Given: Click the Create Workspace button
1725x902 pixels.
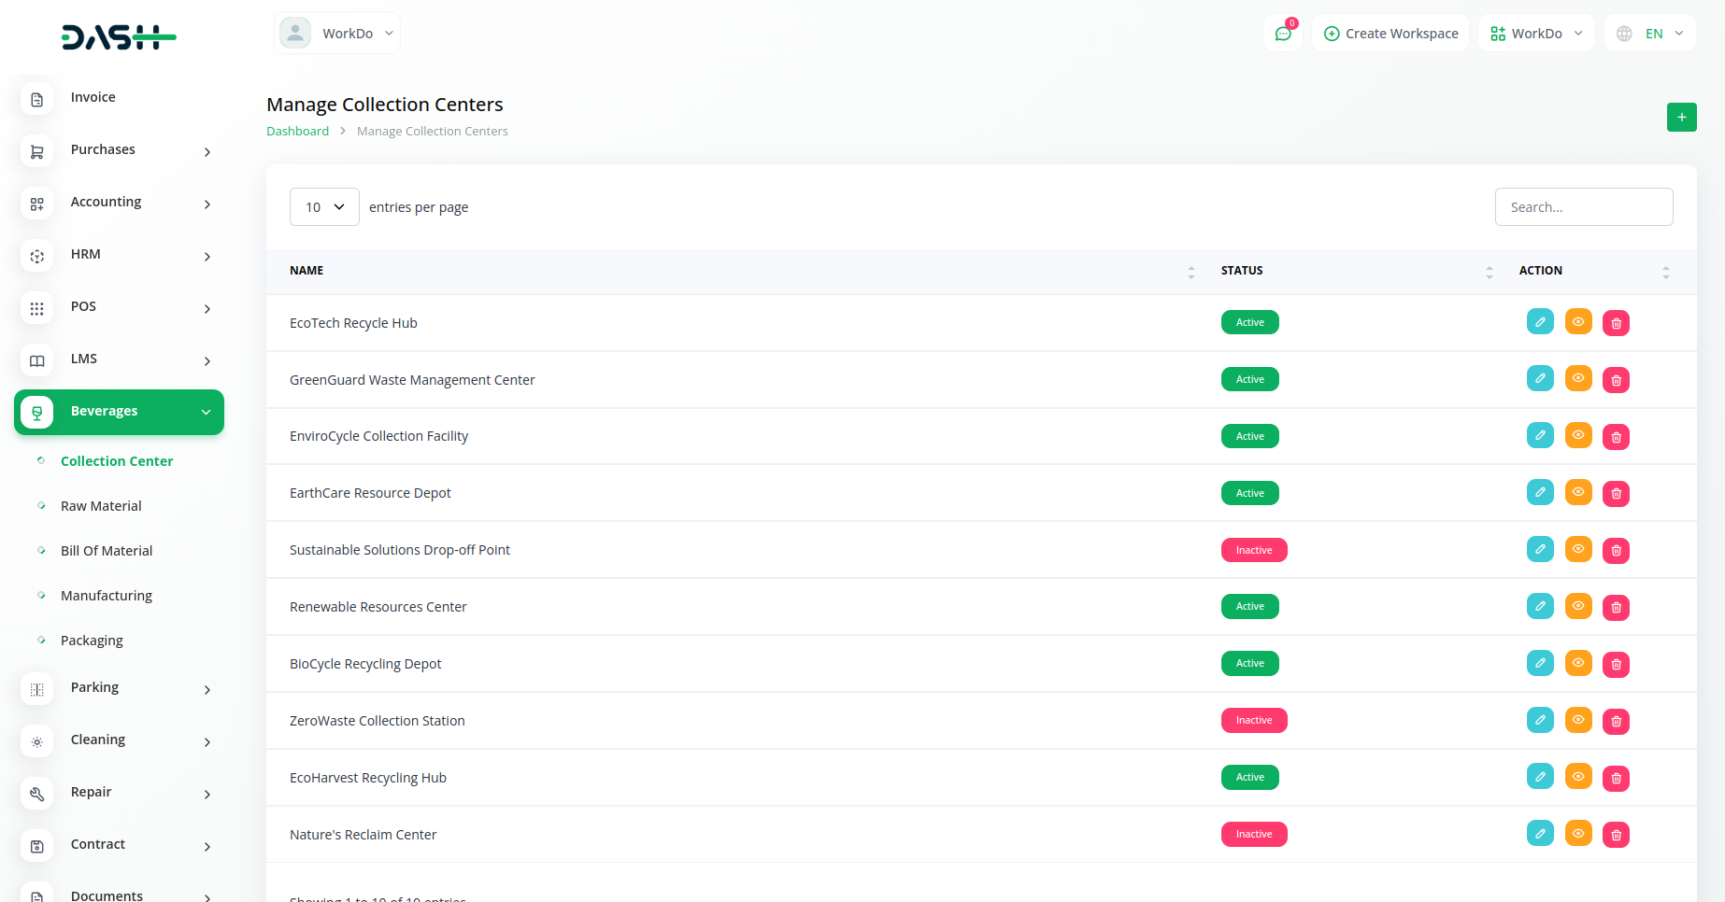Looking at the screenshot, I should tap(1390, 34).
